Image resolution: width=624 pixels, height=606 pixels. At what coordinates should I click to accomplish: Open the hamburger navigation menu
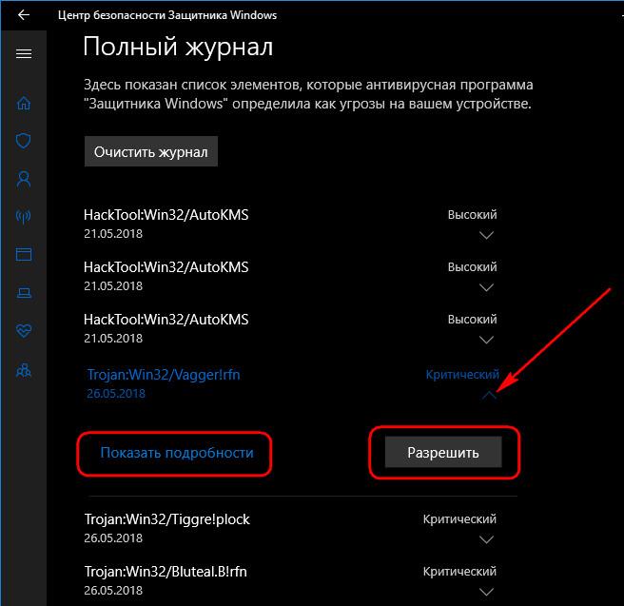(24, 53)
